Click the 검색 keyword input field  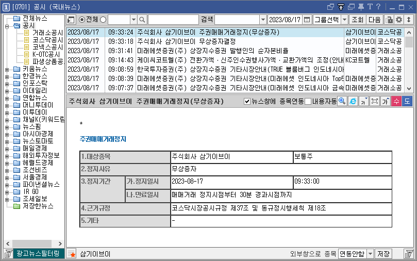pyautogui.click(x=237, y=20)
